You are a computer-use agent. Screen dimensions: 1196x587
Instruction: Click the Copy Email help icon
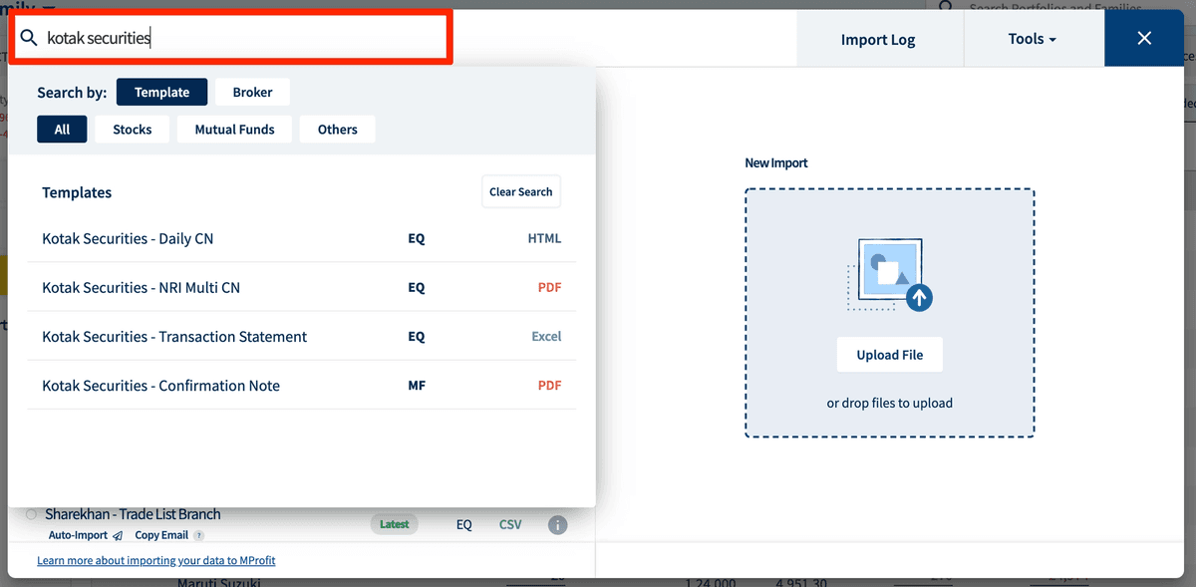pyautogui.click(x=199, y=536)
